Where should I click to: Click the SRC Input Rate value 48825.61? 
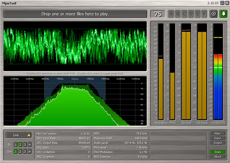84,138
